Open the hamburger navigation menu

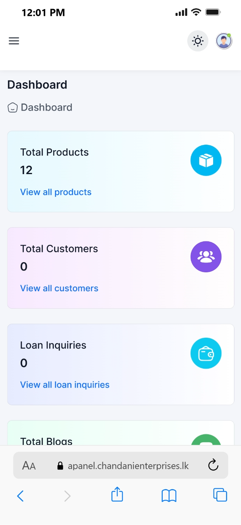point(14,41)
